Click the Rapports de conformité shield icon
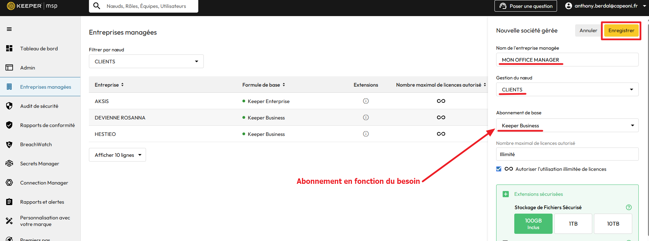Image resolution: width=649 pixels, height=241 pixels. [x=9, y=125]
